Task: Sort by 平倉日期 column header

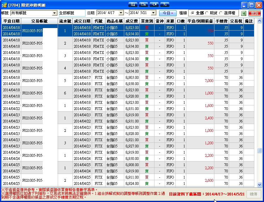Action: coord(12,21)
